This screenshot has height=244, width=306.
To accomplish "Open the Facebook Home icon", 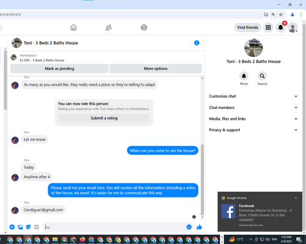I will click(73, 28).
